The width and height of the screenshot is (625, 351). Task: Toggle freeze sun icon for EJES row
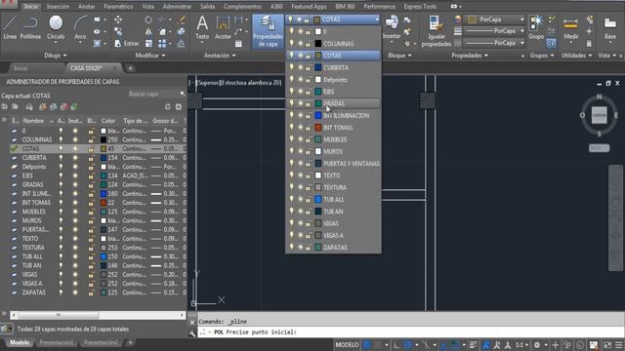(75, 175)
